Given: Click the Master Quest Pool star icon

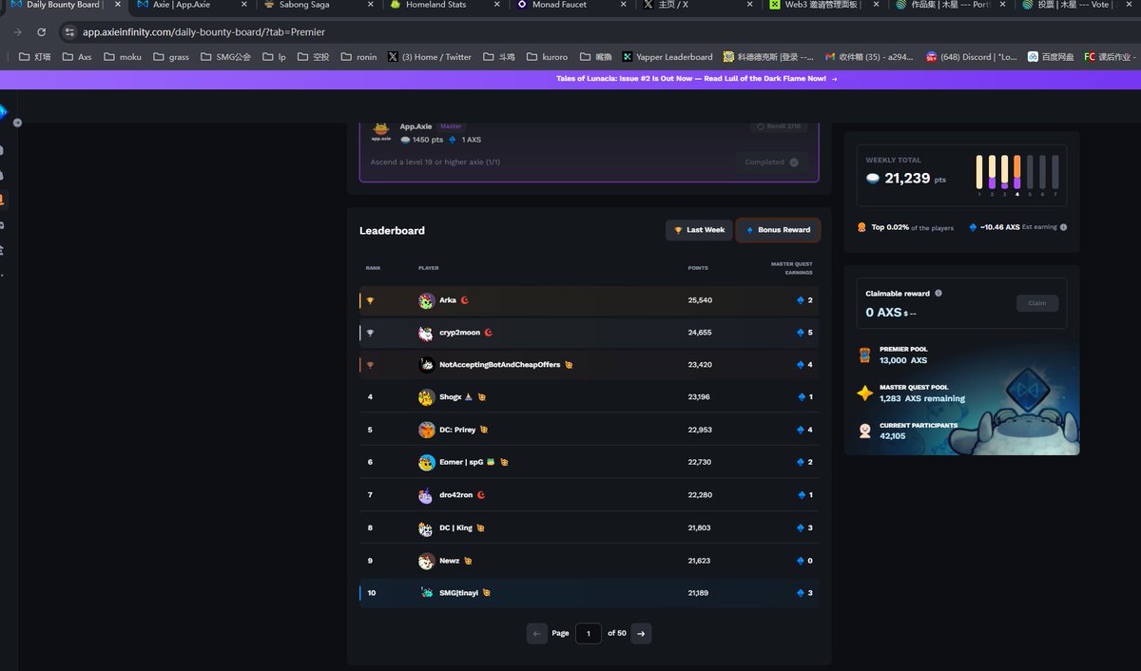Looking at the screenshot, I should point(864,393).
